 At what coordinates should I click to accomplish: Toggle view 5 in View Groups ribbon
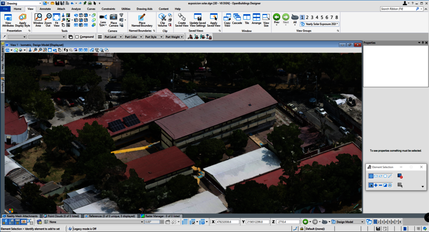(x=322, y=17)
